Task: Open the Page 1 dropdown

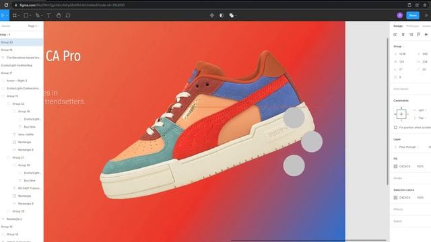Action: click(x=34, y=26)
